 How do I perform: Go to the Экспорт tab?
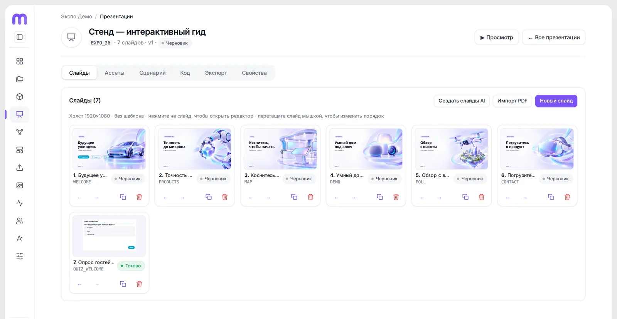click(x=216, y=73)
